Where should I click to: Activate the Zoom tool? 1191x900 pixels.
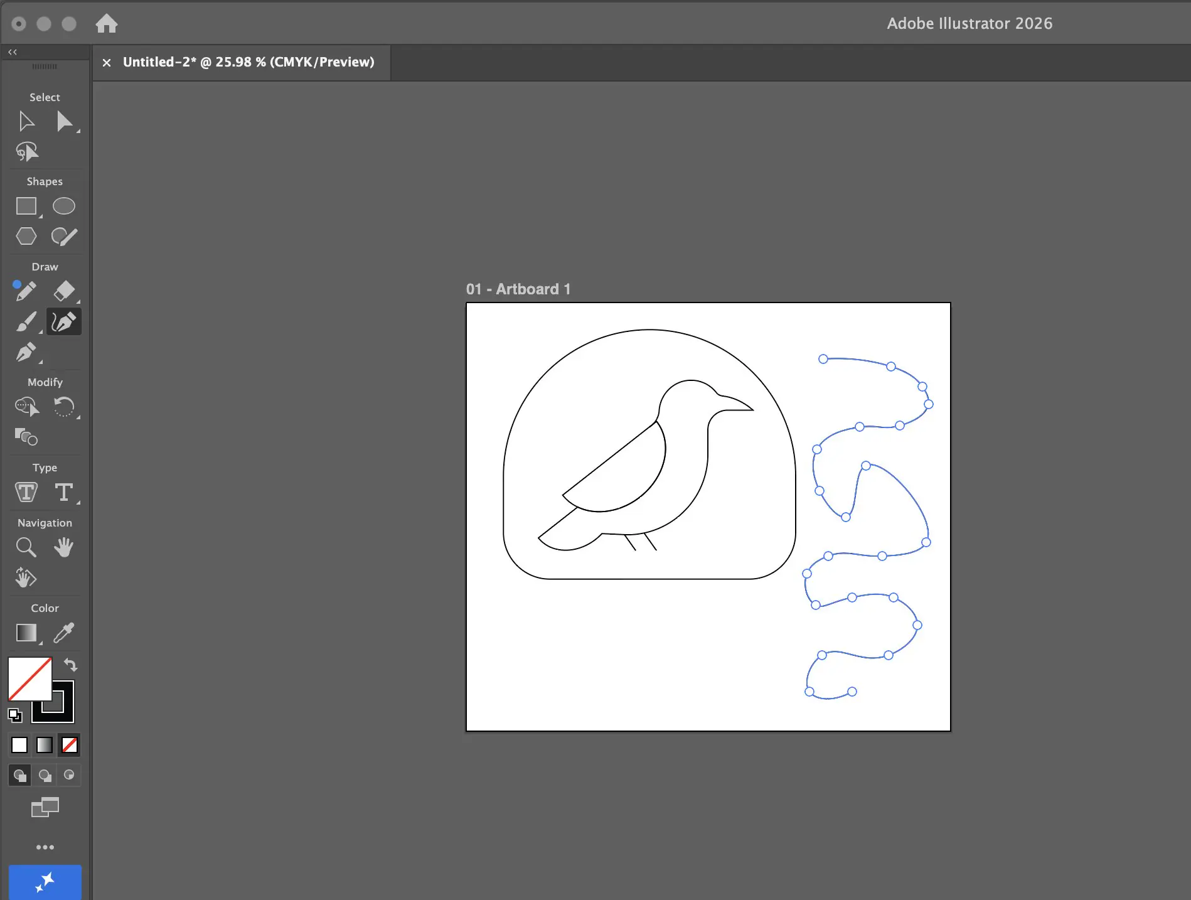(26, 547)
